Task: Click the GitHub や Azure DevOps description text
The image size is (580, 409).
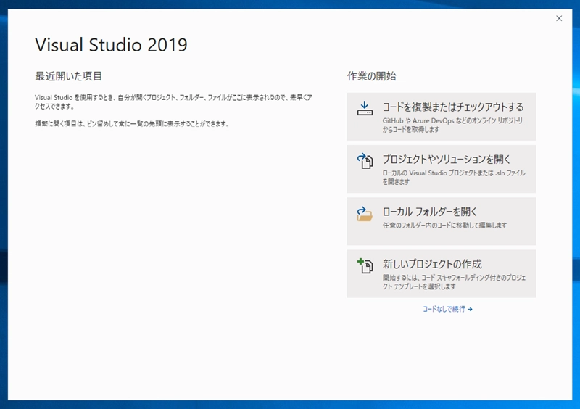Action: (452, 125)
